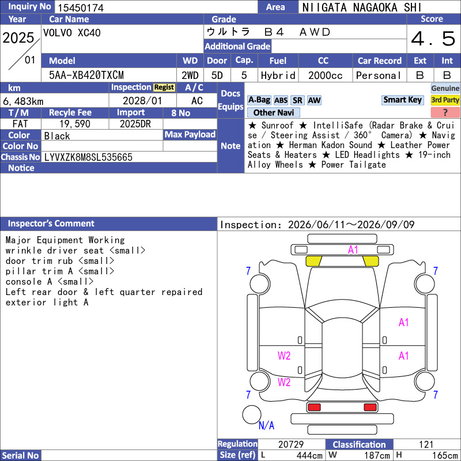Click the A-Bag equipment badge
The height and width of the screenshot is (461, 461).
259,100
